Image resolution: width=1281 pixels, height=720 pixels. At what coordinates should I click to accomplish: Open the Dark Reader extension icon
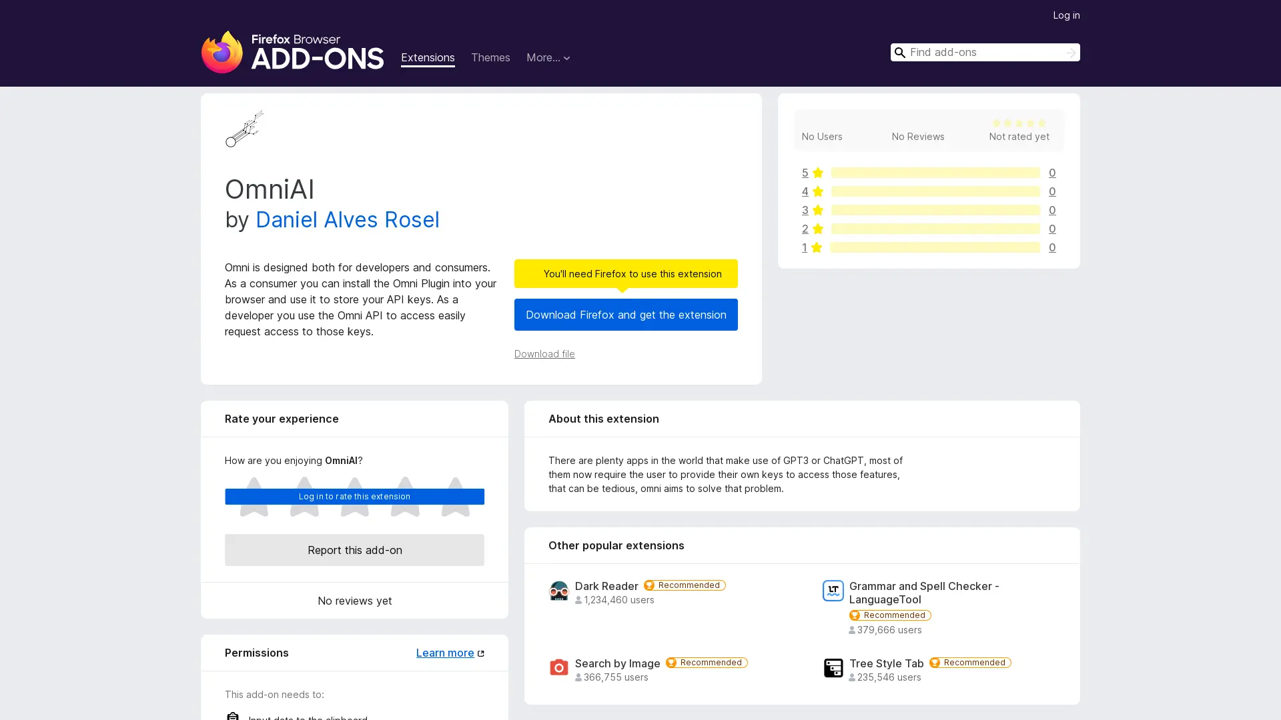pyautogui.click(x=559, y=591)
